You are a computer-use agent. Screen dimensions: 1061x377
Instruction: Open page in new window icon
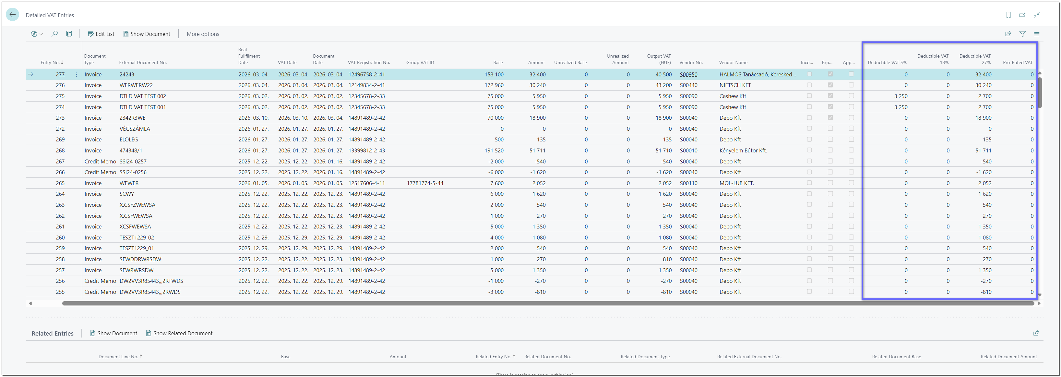tap(1022, 15)
